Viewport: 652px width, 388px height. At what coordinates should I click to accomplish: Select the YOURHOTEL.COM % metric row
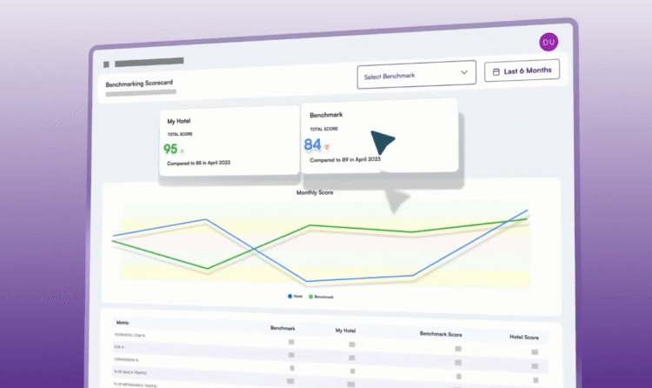click(x=329, y=342)
